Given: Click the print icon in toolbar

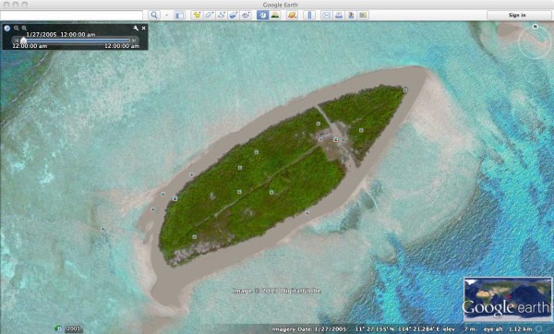Looking at the screenshot, I should 339,15.
